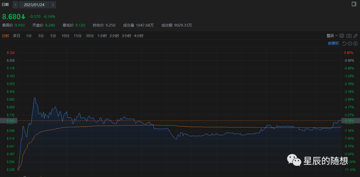Screen dimensions: 360x177
Task: Click 成交量 1047.68万 value
Action: coord(145,25)
